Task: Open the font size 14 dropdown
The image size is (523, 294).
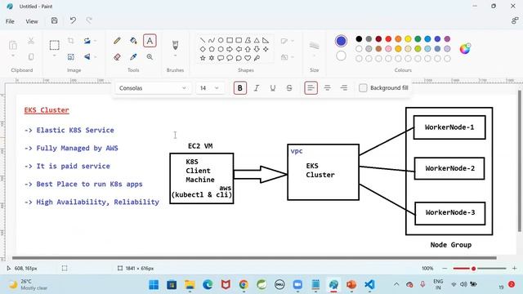Action: 210,88
